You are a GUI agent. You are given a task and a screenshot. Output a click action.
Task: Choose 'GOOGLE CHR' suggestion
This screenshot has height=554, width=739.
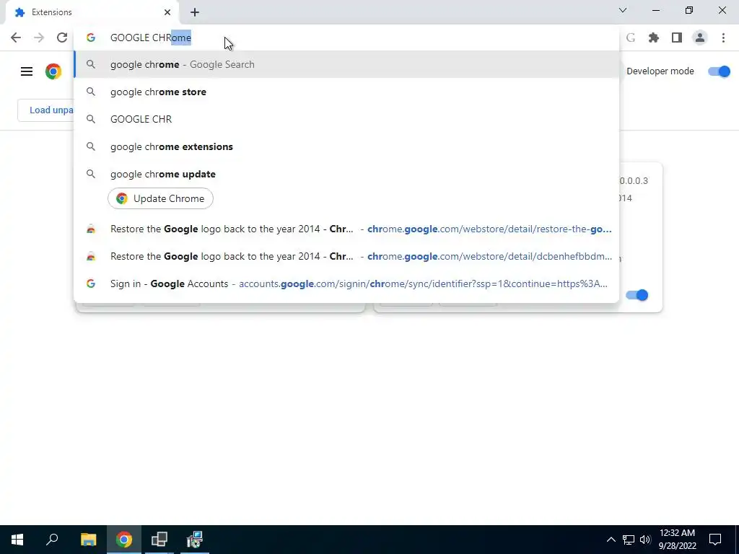(346, 119)
